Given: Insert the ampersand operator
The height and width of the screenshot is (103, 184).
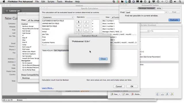Looking at the screenshot, I should (x=78, y=22).
